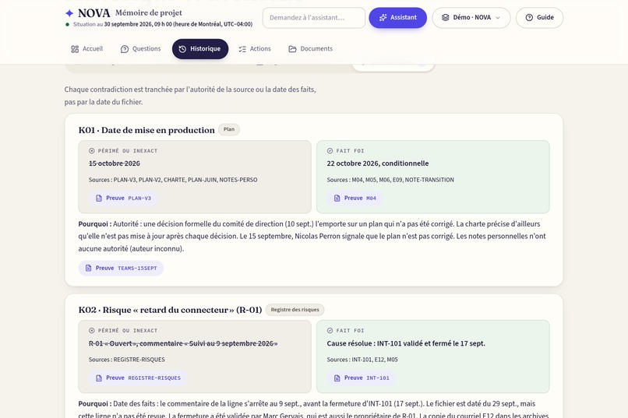Open the Documents tab
The width and height of the screenshot is (628, 418).
(x=310, y=49)
